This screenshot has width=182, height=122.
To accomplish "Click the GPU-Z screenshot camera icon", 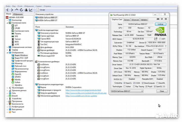I will click(158, 19).
